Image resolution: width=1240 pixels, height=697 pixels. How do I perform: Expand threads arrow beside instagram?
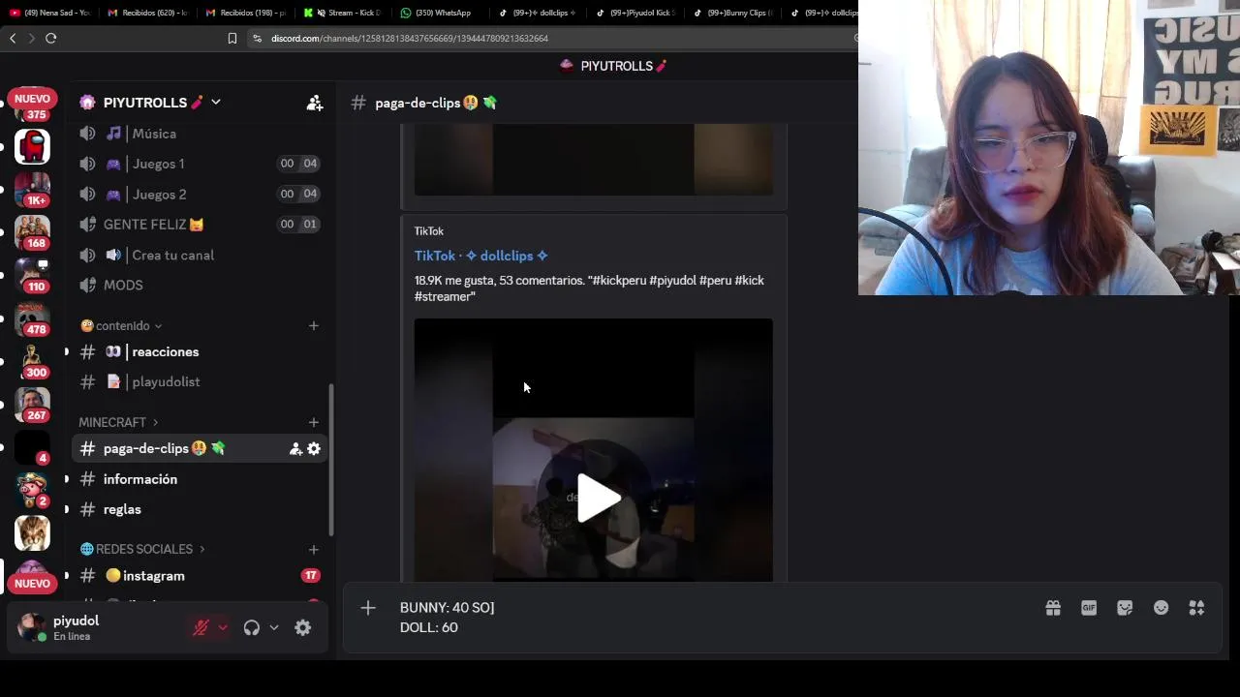point(67,576)
